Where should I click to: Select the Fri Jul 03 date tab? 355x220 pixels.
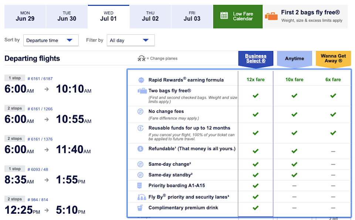coord(192,17)
